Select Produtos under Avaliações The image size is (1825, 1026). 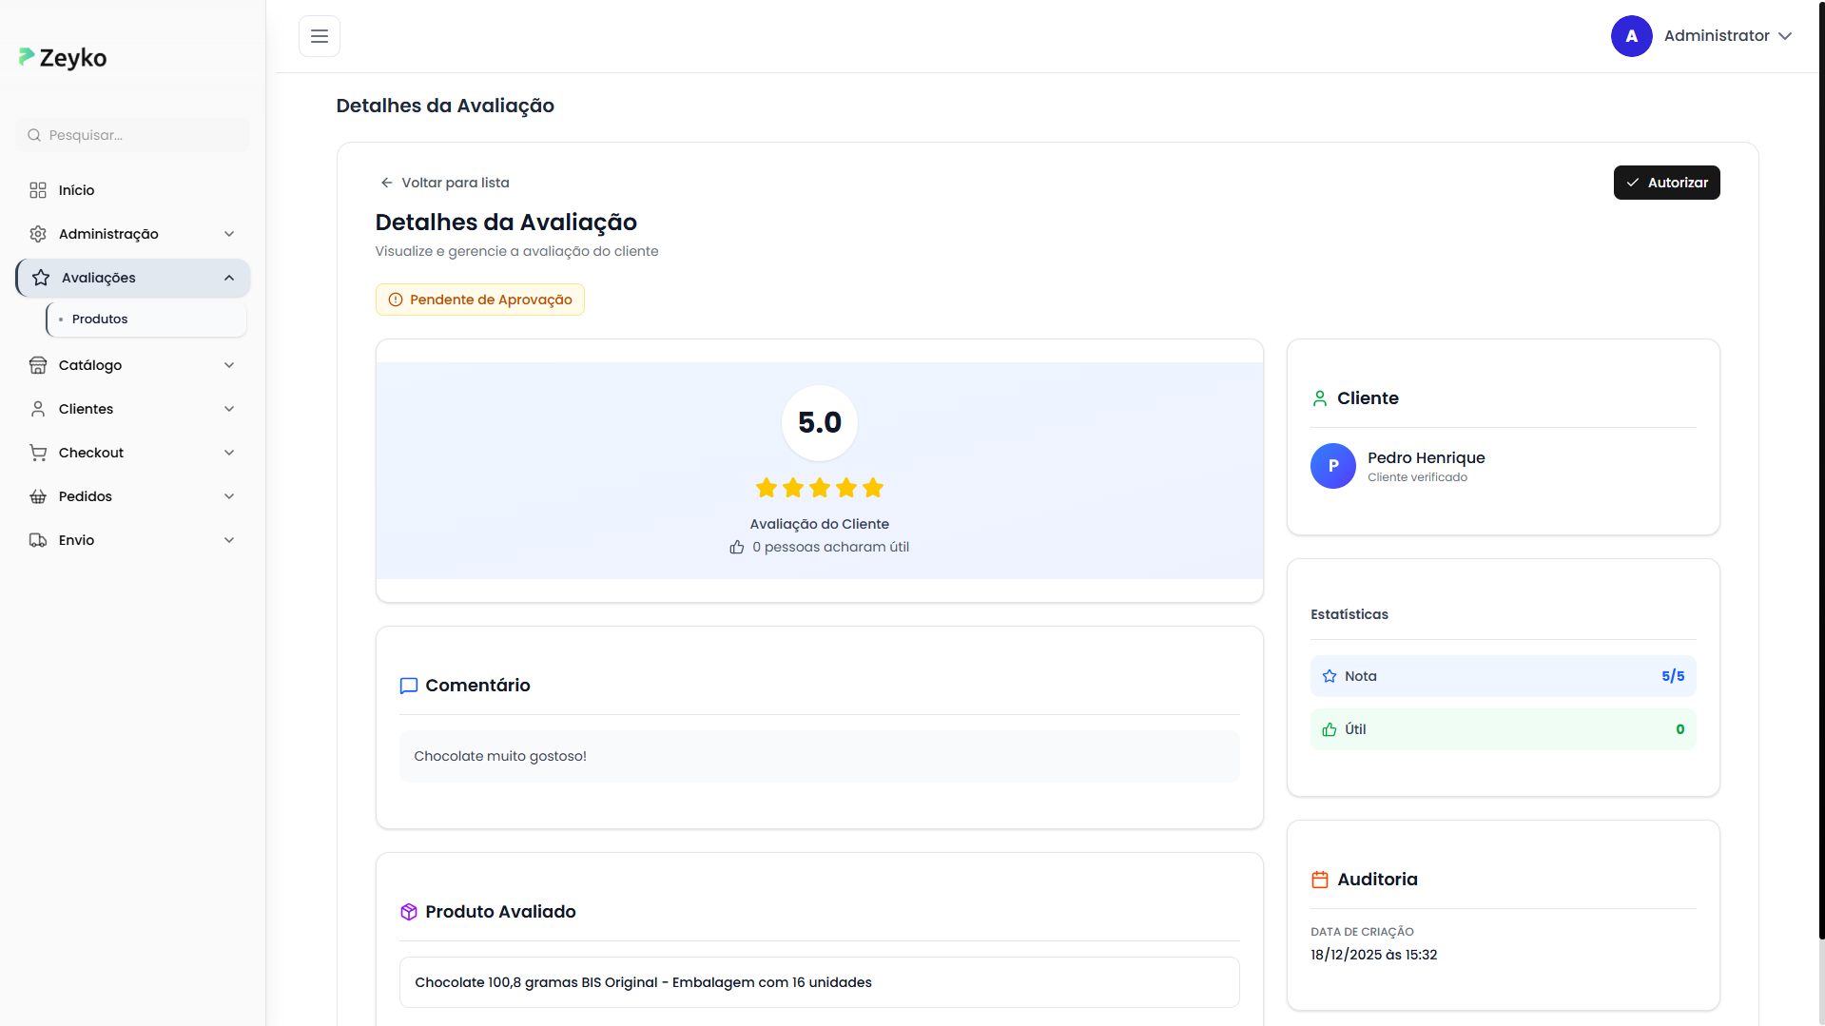click(x=100, y=319)
